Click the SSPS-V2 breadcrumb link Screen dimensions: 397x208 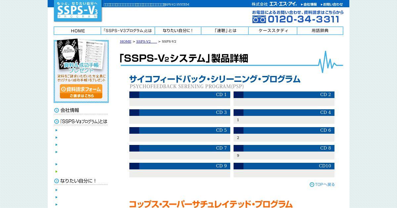[147, 41]
